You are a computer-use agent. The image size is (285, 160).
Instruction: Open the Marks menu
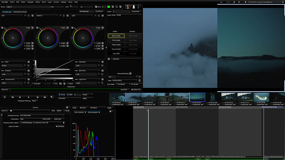[37, 2]
